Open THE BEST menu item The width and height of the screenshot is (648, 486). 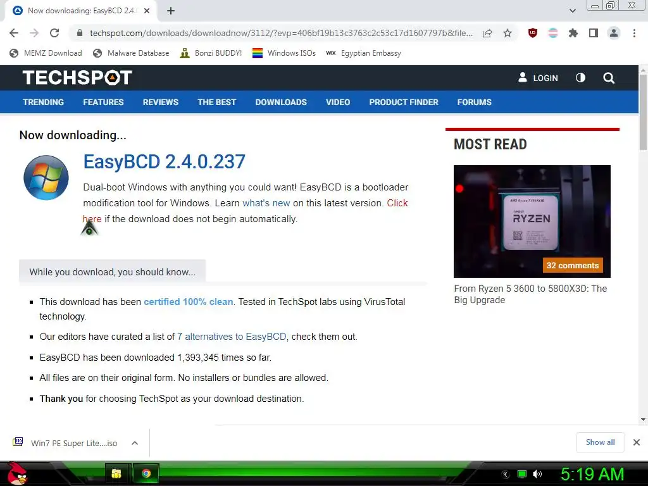click(x=216, y=102)
